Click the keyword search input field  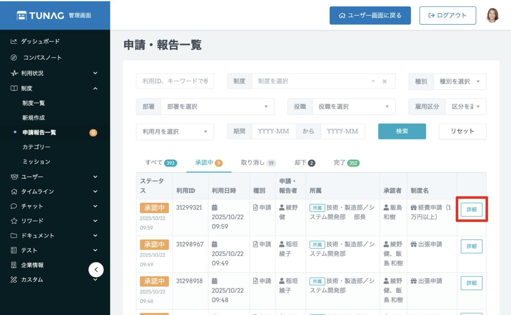(175, 81)
